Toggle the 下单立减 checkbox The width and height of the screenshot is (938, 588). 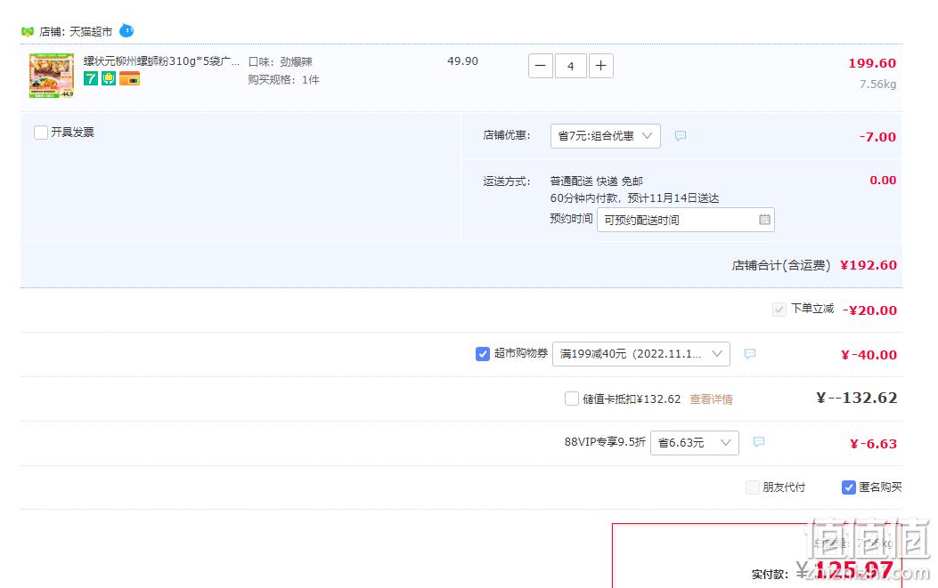pos(779,309)
